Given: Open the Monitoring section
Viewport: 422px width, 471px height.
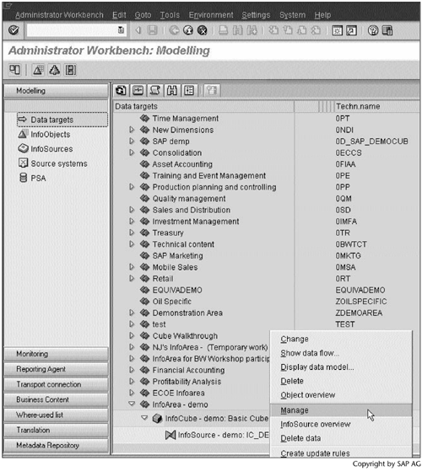Looking at the screenshot, I should (56, 354).
